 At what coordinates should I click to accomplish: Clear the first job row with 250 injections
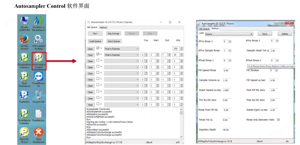coord(90,49)
